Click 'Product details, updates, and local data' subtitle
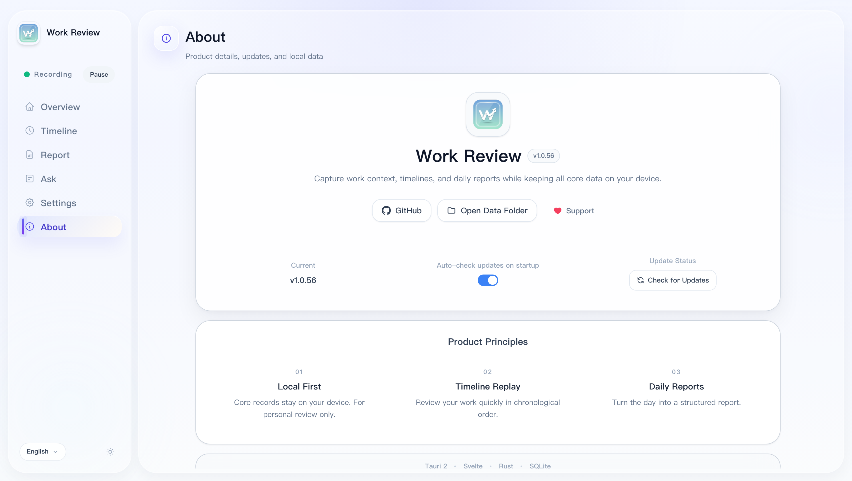 tap(254, 56)
